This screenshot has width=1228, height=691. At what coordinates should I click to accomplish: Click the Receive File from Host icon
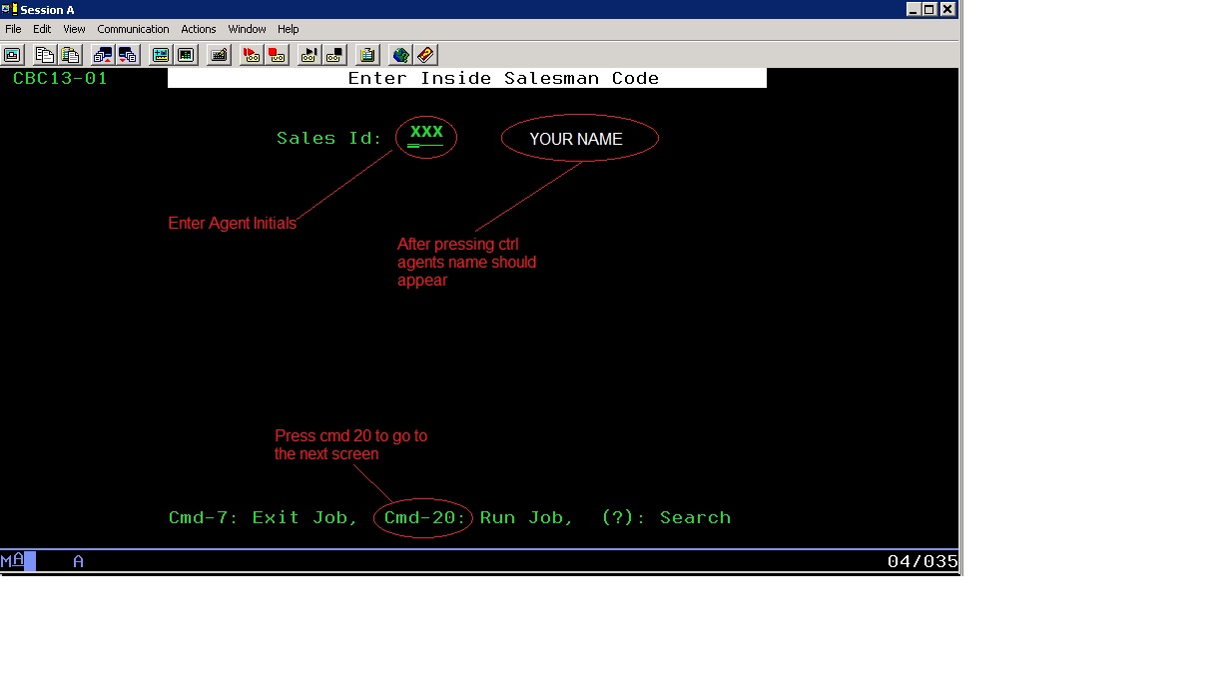(128, 55)
